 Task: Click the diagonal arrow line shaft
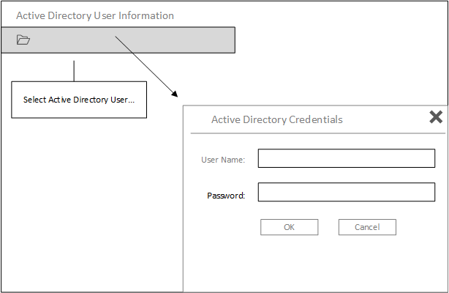click(x=145, y=66)
